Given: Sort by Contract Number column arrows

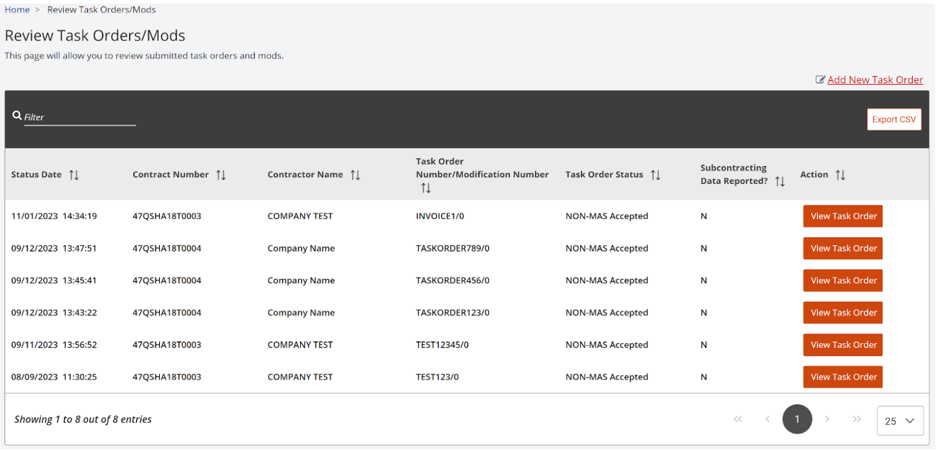Looking at the screenshot, I should tap(221, 175).
